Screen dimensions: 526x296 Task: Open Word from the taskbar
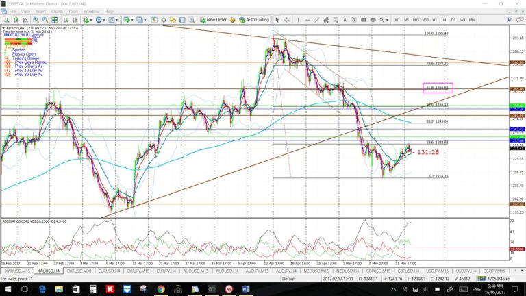pyautogui.click(x=246, y=289)
